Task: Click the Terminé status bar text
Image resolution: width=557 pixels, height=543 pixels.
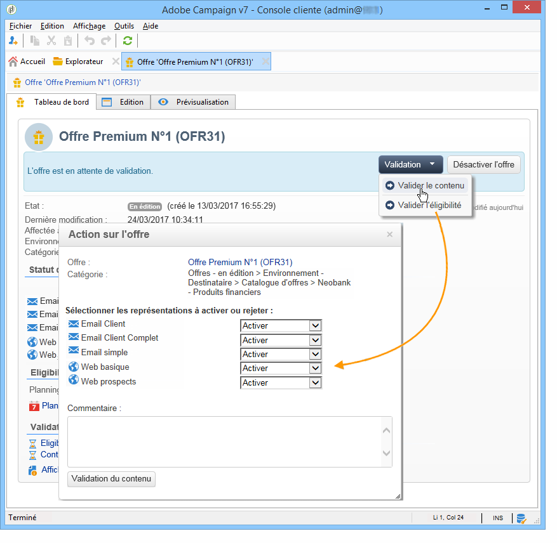Action: point(22,518)
